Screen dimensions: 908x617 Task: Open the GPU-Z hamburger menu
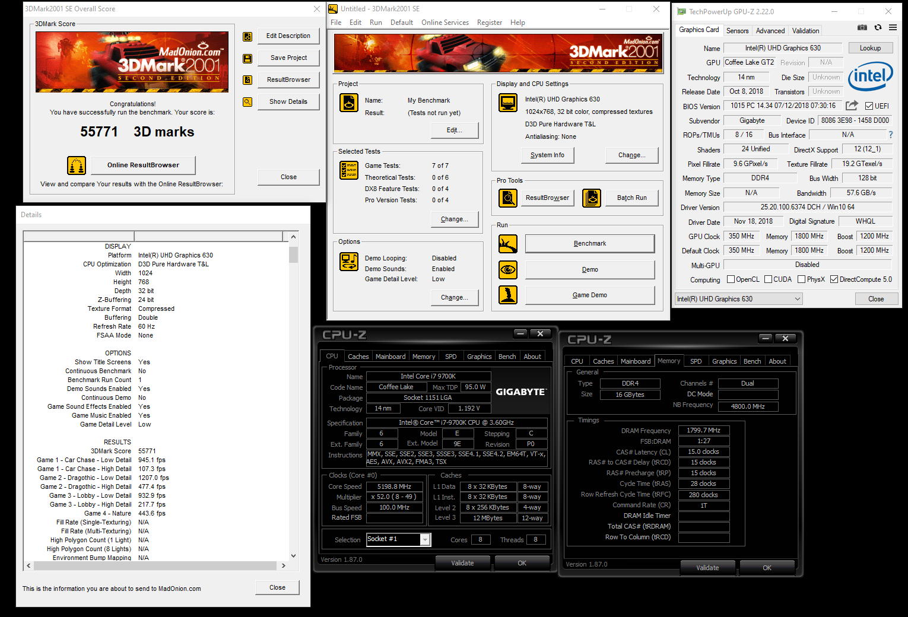[x=893, y=27]
